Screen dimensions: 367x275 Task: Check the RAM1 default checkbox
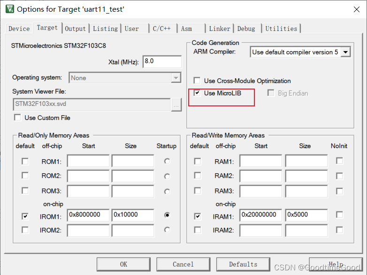coord(198,162)
